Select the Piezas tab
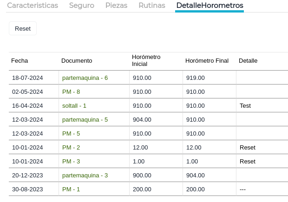 tap(116, 6)
